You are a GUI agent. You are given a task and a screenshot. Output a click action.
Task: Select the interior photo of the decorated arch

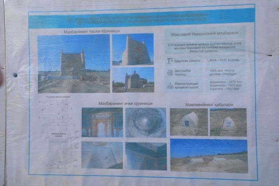click(x=102, y=122)
